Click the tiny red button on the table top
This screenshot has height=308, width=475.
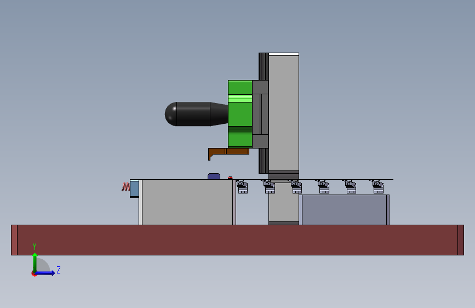tap(230, 178)
